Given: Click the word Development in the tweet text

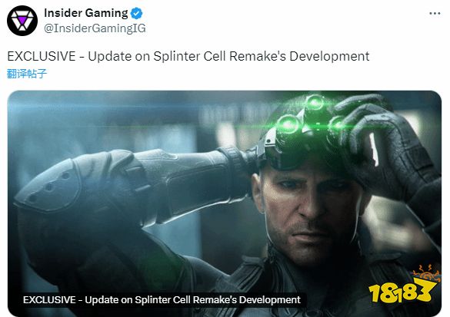Looking at the screenshot, I should 329,56.
